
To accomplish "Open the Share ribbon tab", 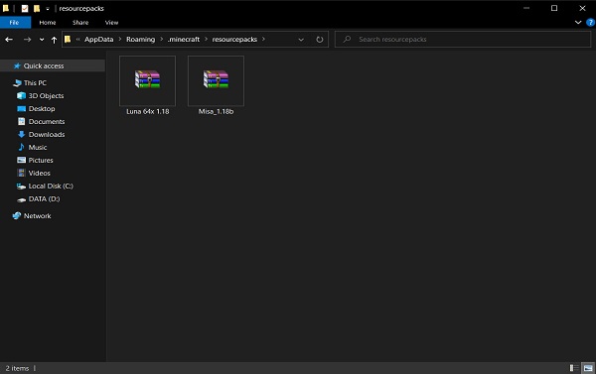I will [x=80, y=23].
